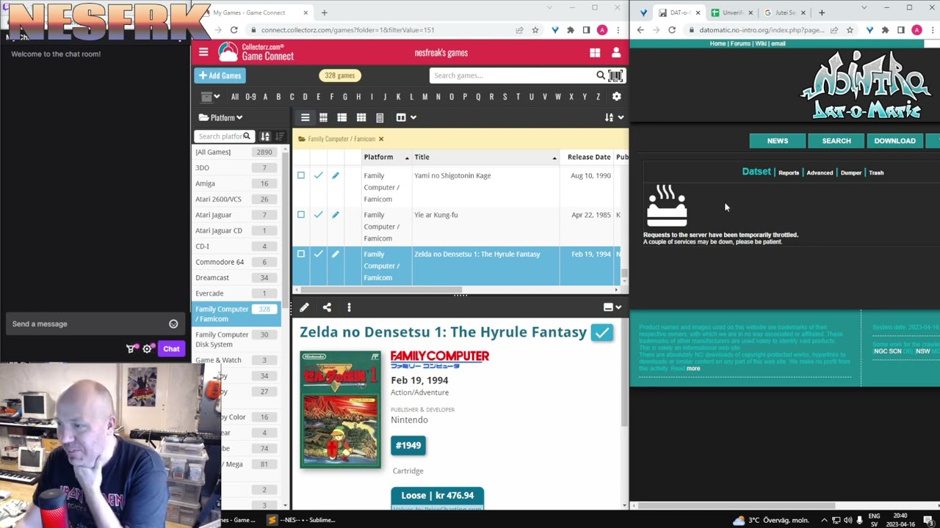Open the Sublime Text taskbar item

tap(302, 520)
